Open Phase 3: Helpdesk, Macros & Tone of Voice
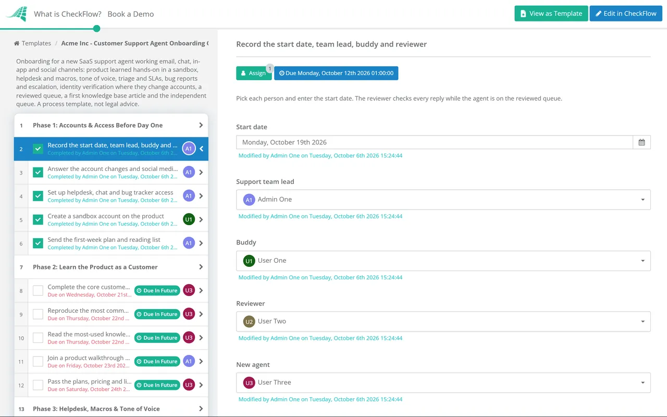 point(111,409)
